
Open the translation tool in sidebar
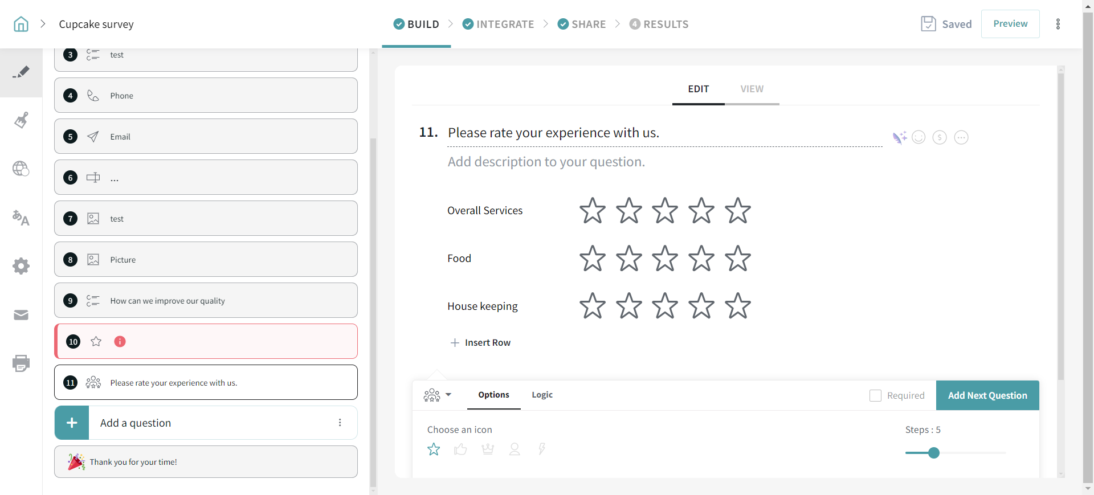coord(21,218)
